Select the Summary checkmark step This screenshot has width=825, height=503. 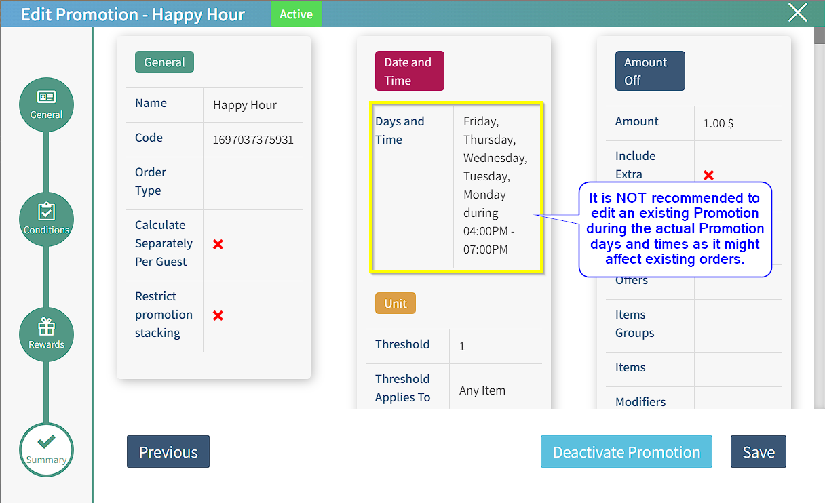tap(46, 449)
